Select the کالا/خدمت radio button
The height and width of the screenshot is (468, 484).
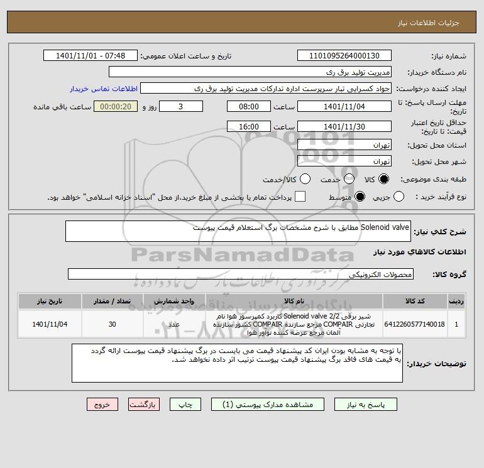[305, 179]
